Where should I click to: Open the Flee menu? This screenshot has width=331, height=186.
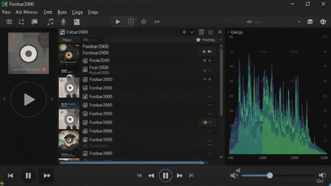click(x=6, y=12)
